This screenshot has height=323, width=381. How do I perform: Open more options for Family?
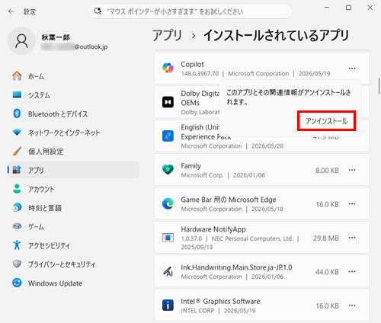point(352,170)
